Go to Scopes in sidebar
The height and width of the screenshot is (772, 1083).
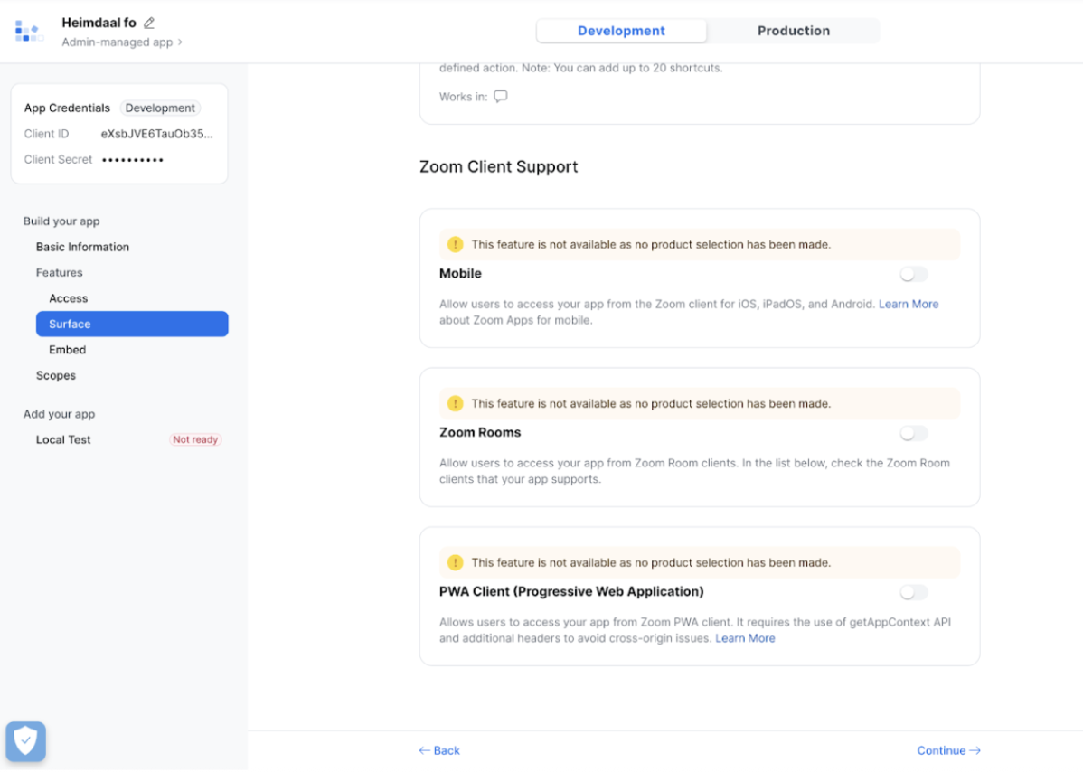point(56,375)
